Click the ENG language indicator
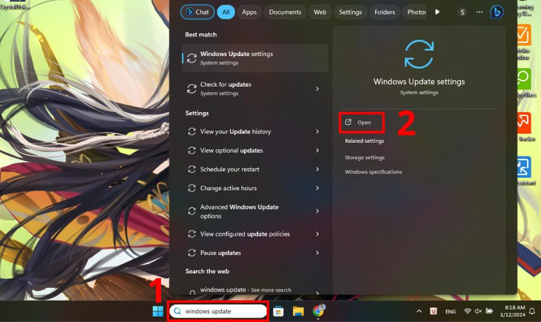 [x=450, y=312]
